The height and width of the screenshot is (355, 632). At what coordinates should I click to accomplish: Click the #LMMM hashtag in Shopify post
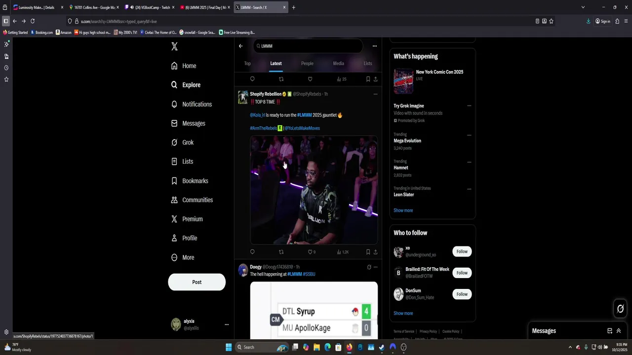pos(304,115)
